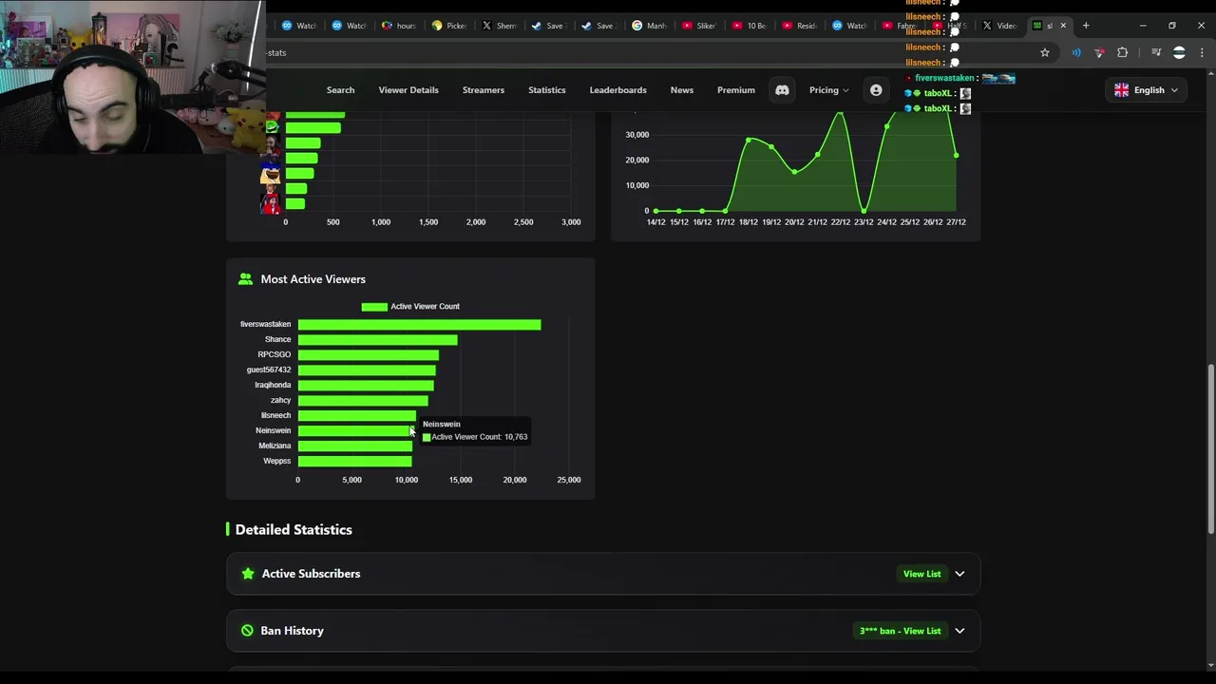
Task: Open the browser extensions puzzle icon
Action: click(1123, 52)
